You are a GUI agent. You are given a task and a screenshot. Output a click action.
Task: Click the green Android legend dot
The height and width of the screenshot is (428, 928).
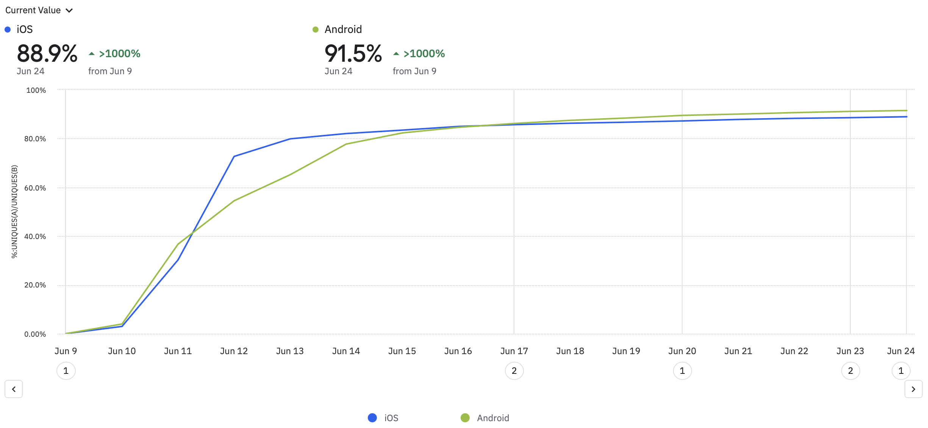coord(465,418)
